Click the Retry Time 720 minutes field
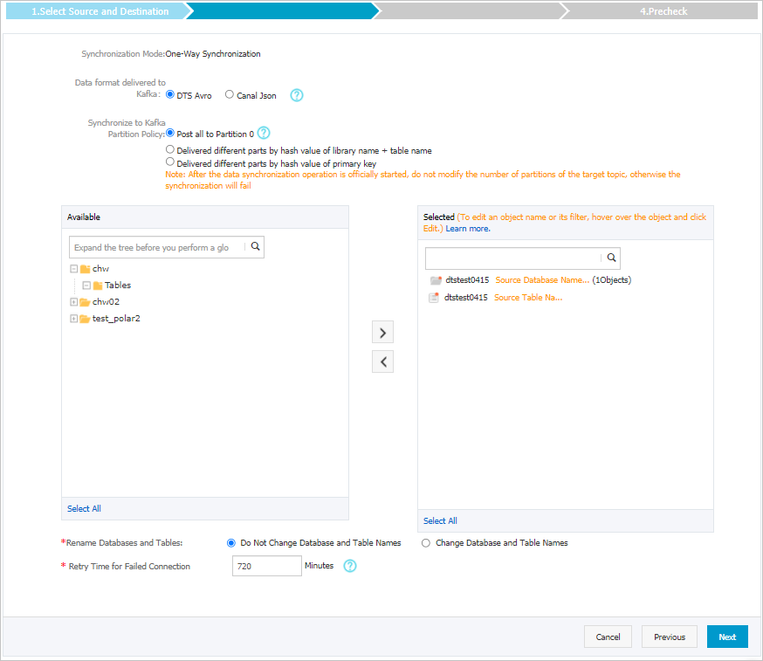 pyautogui.click(x=266, y=566)
